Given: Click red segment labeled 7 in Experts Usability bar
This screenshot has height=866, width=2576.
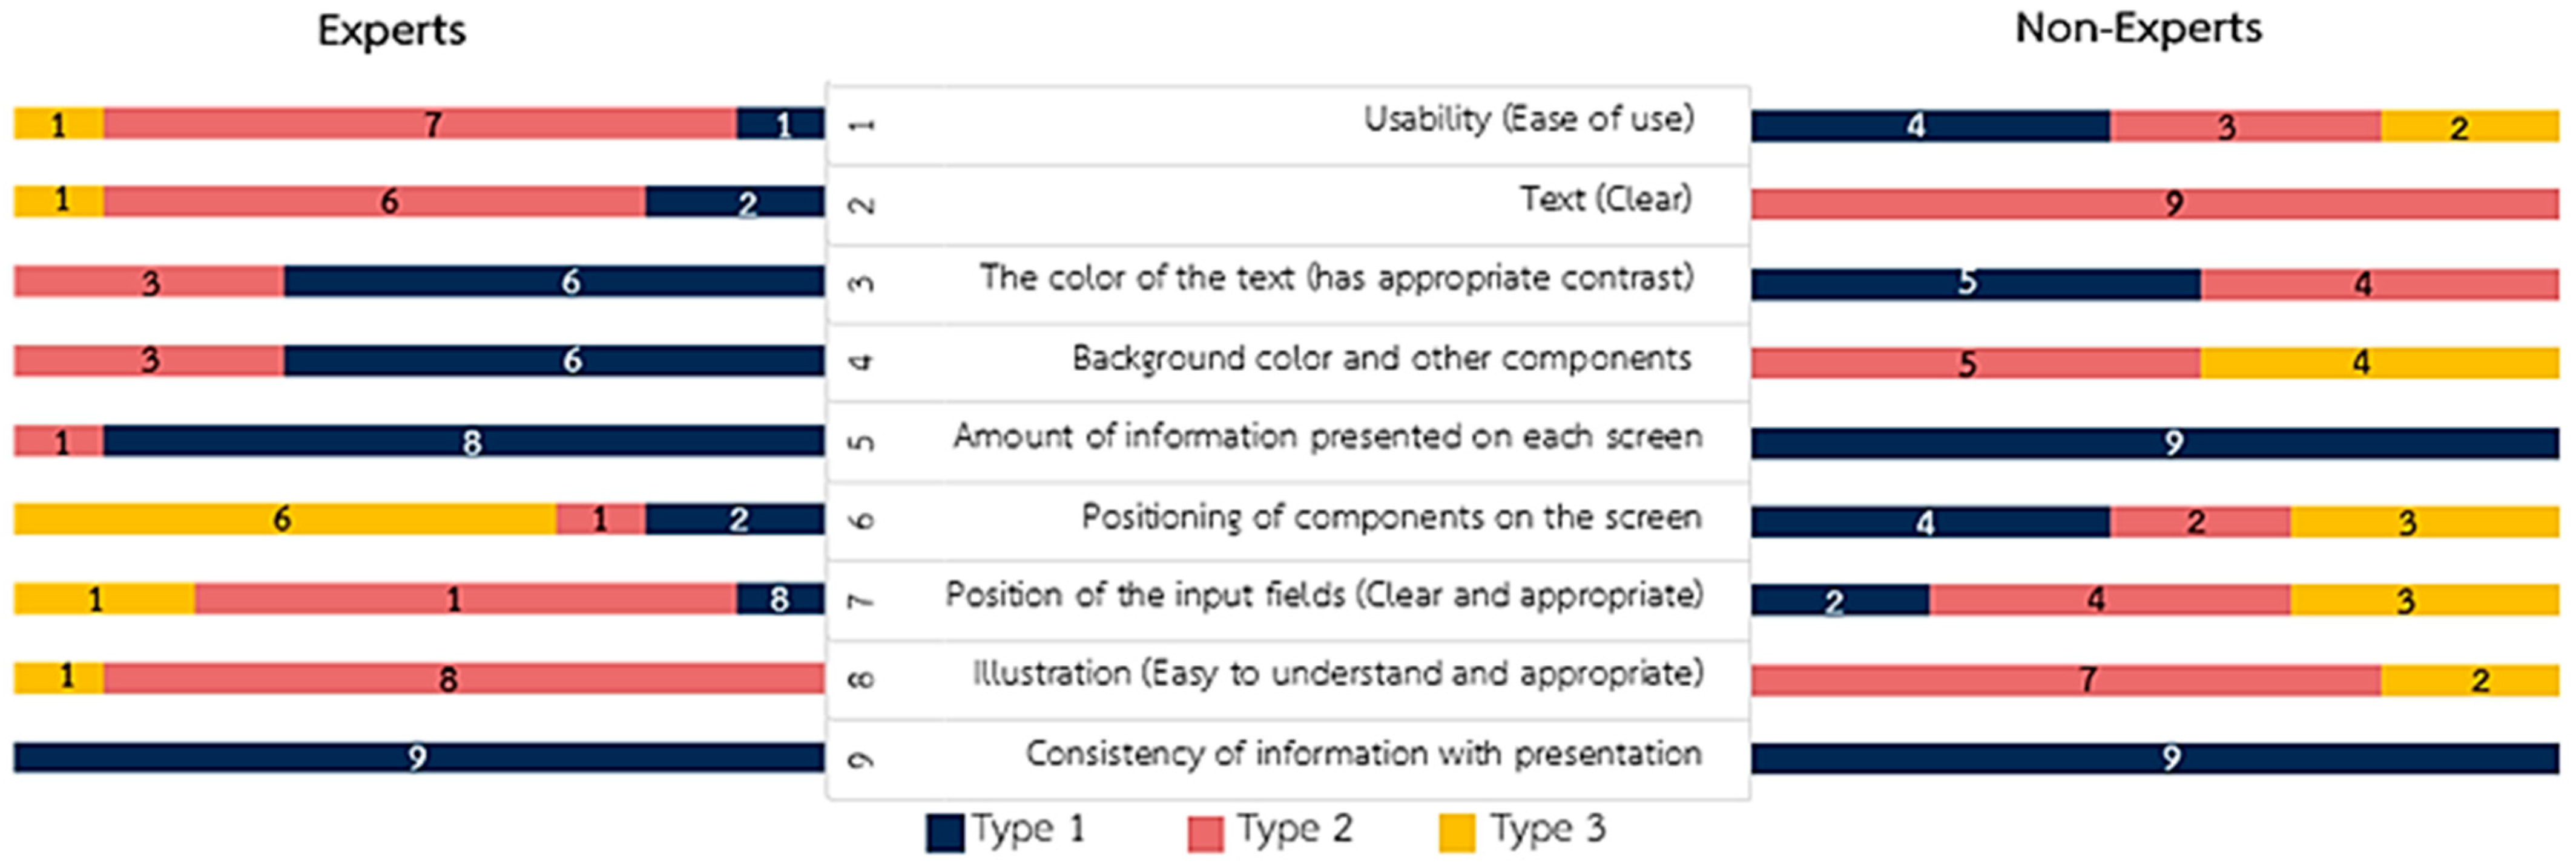Looking at the screenshot, I should coord(420,124).
